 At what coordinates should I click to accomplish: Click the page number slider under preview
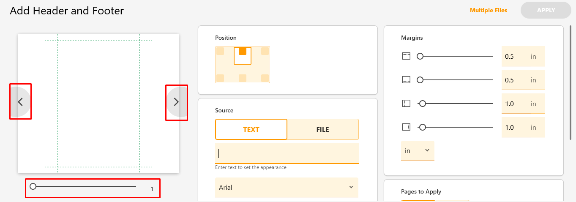pyautogui.click(x=84, y=186)
